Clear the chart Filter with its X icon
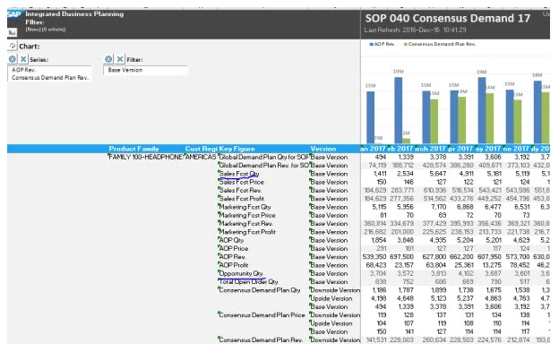This screenshot has width=559, height=352. point(120,59)
